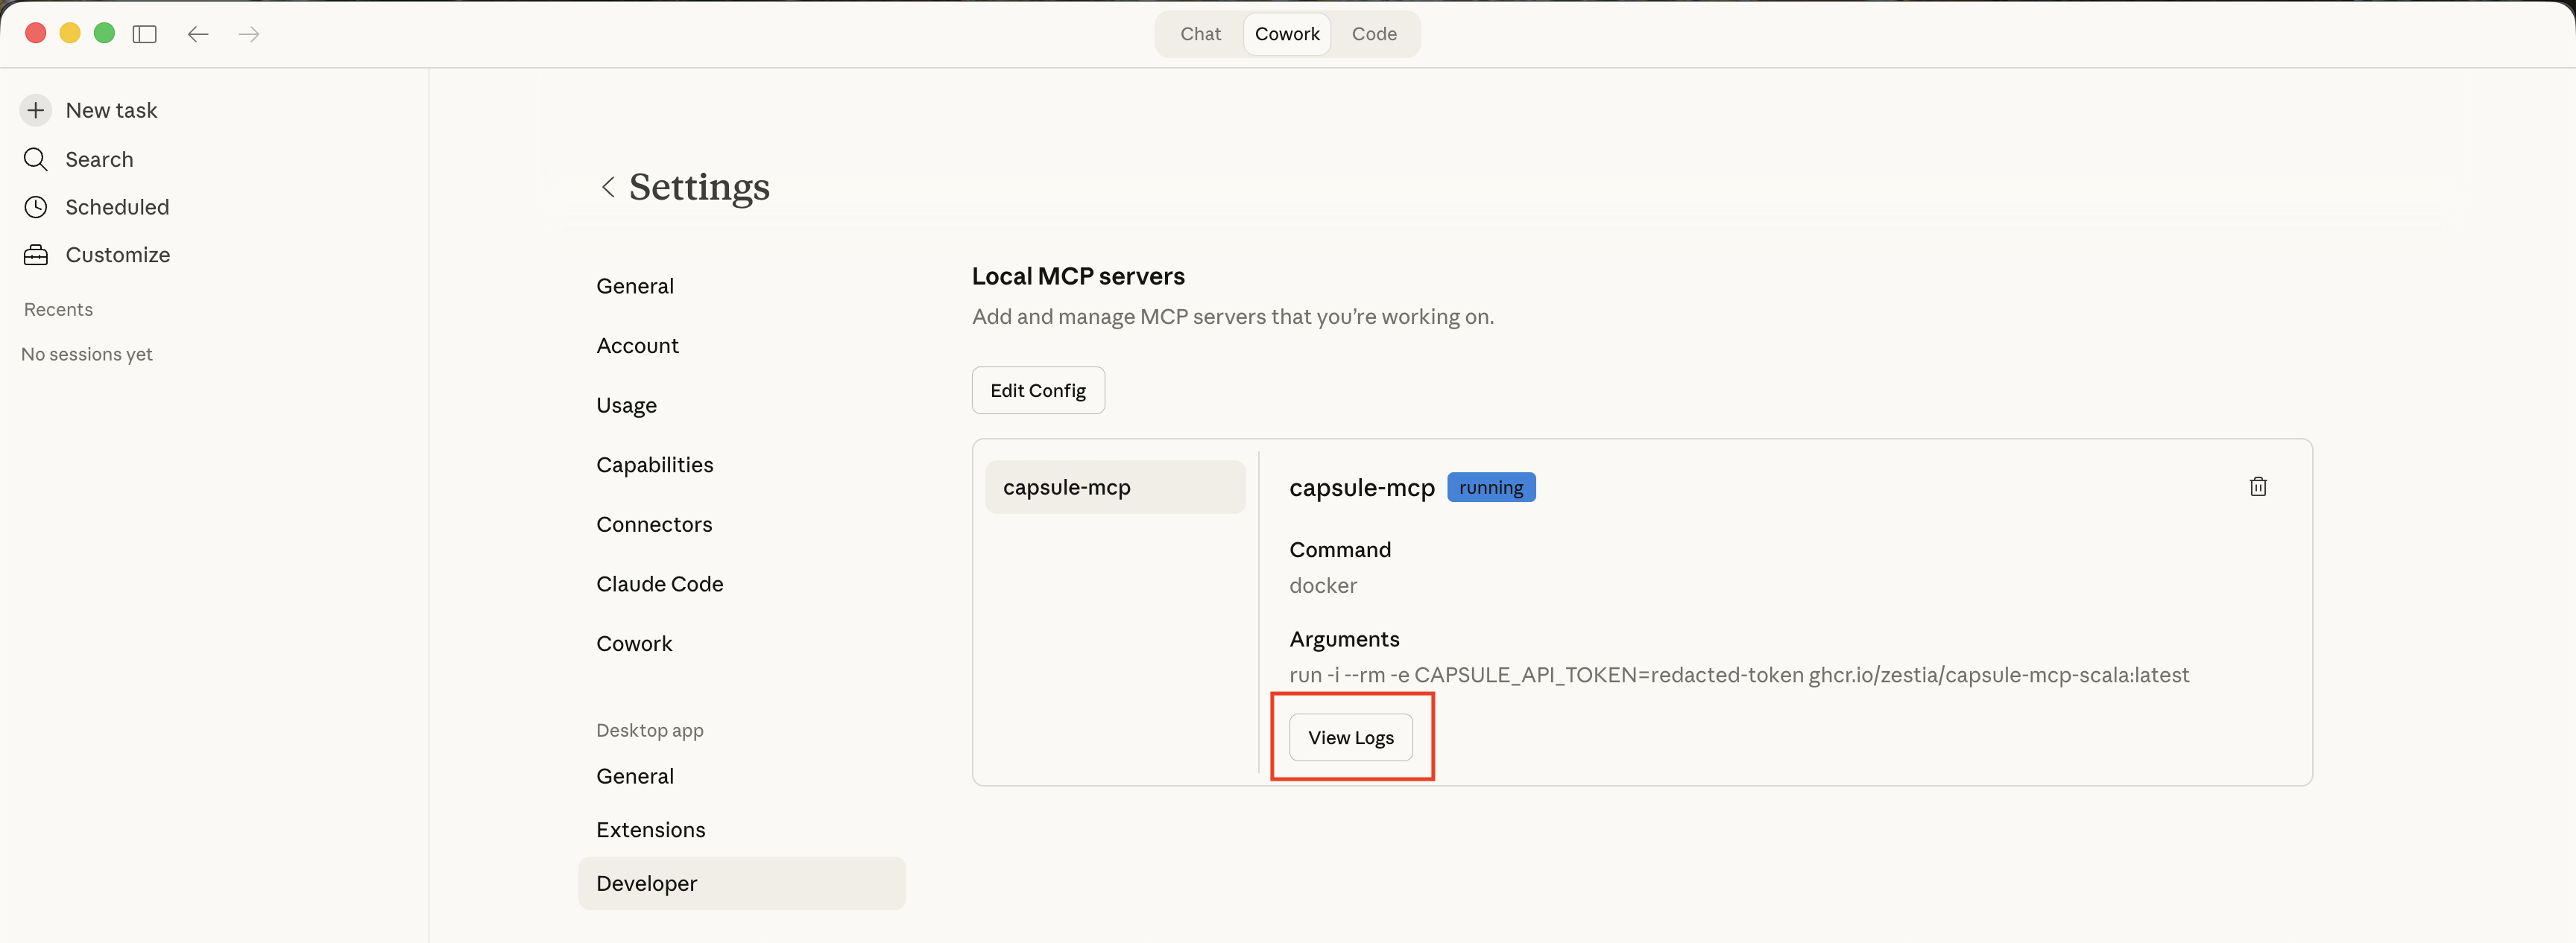
Task: Open Extensions under Desktop app
Action: (x=650, y=829)
